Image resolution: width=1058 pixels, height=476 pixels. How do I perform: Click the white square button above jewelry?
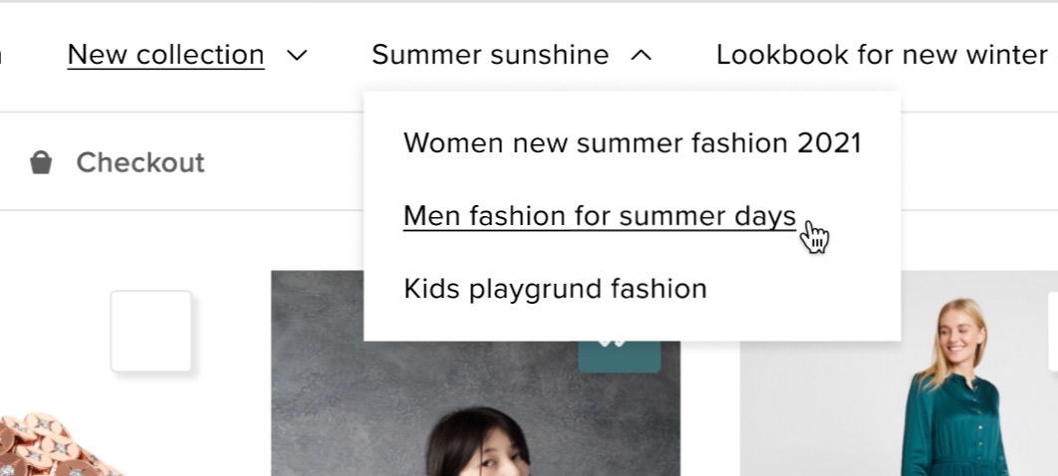[151, 331]
